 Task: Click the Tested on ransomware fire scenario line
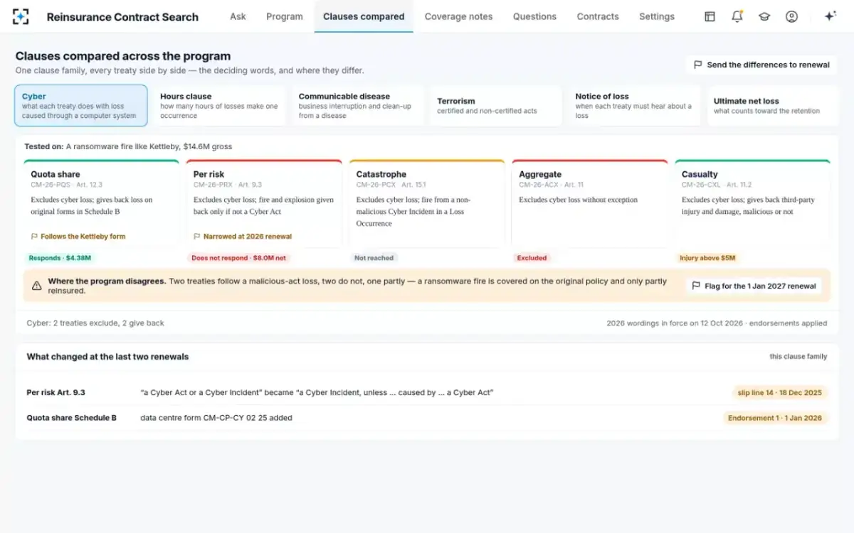128,146
